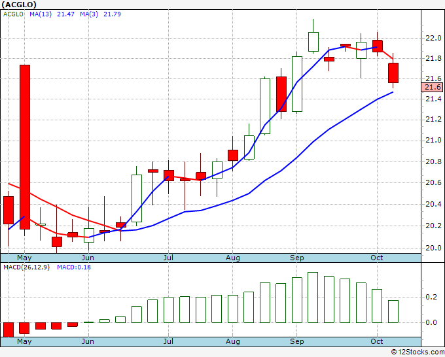Click the tallest green MACD histogram bar
Image resolution: width=445 pixels, height=357 pixels.
point(313,297)
